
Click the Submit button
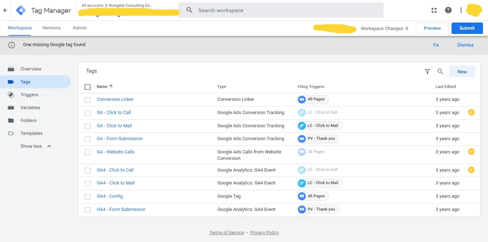click(x=467, y=28)
